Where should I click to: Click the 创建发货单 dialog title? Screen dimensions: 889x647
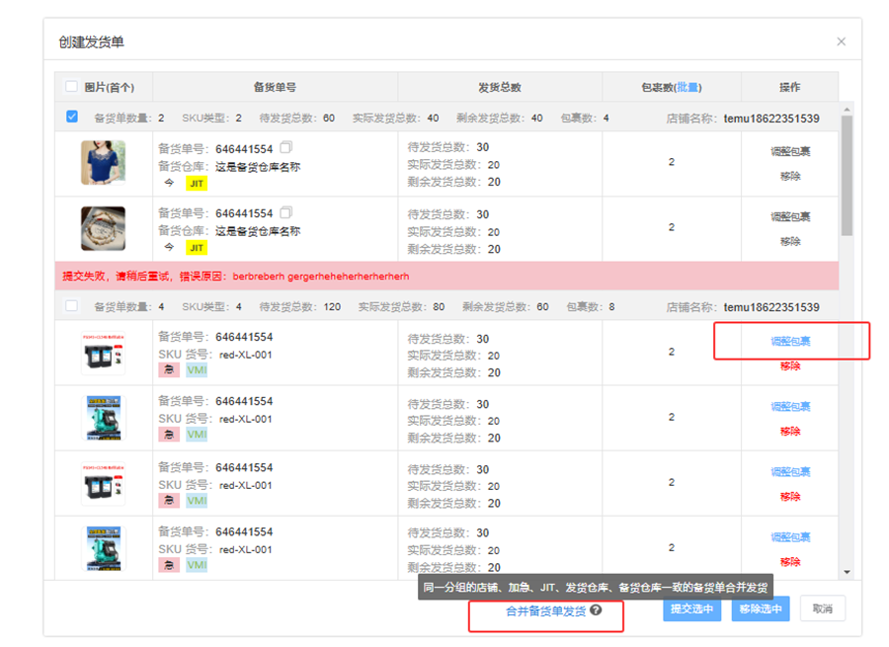[x=91, y=41]
